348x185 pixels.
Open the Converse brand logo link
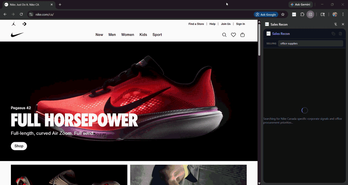[24, 24]
